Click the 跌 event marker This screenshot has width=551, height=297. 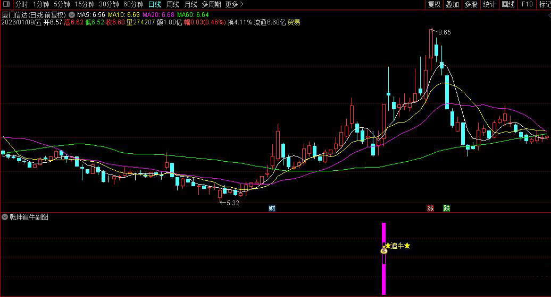[x=447, y=208]
